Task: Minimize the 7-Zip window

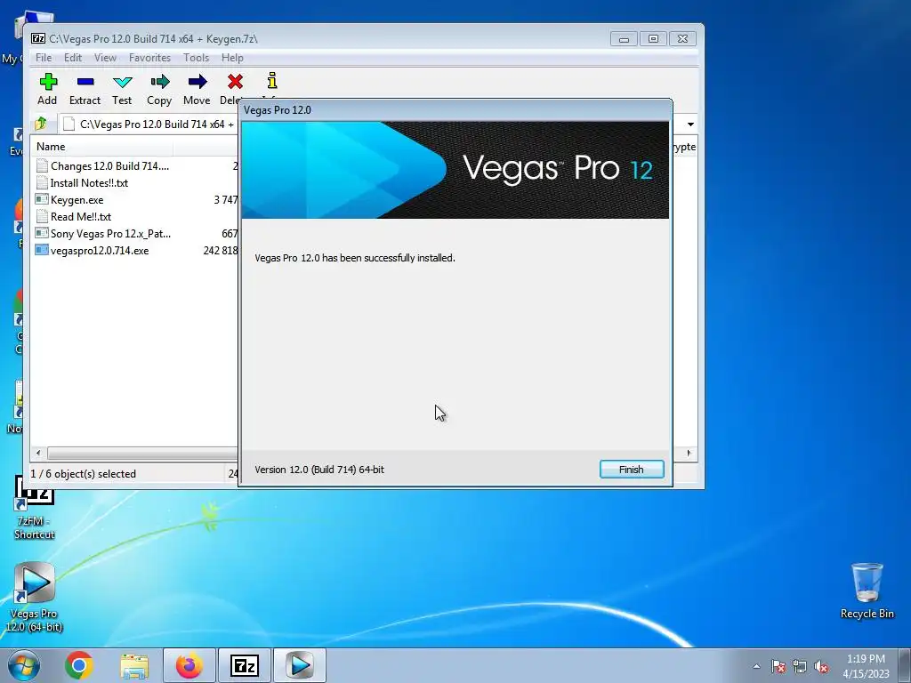Action: click(x=624, y=39)
